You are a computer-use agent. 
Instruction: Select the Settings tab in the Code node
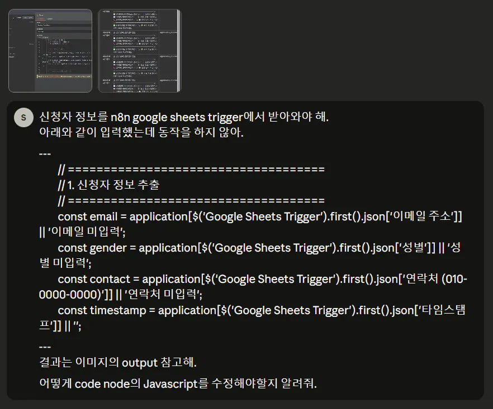coord(50,19)
